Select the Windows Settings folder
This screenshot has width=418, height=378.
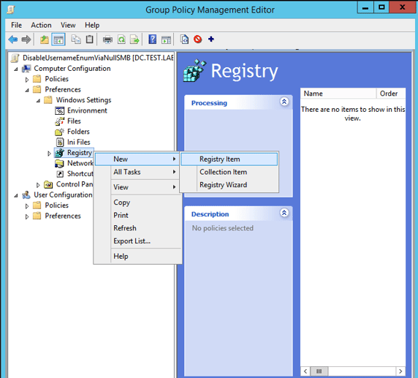click(77, 100)
